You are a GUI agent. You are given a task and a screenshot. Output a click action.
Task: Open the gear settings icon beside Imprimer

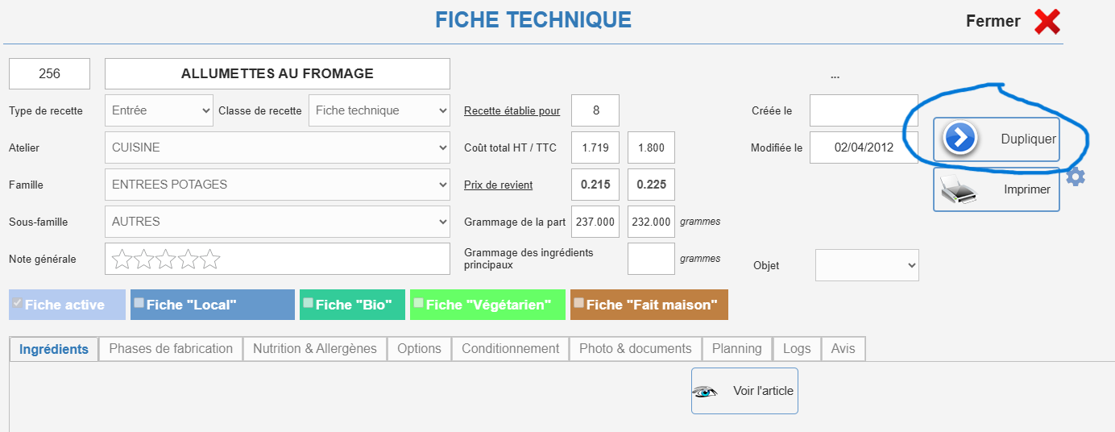(x=1076, y=176)
